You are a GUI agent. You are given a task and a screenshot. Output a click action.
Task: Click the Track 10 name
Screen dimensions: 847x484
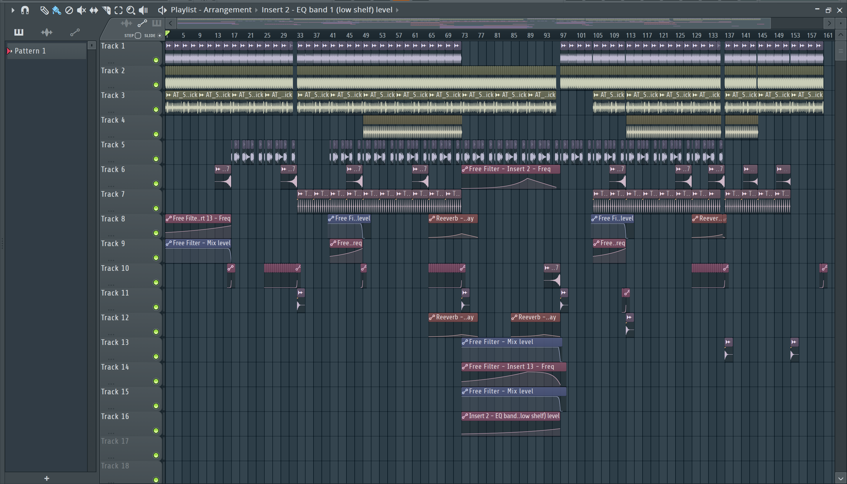(x=115, y=268)
